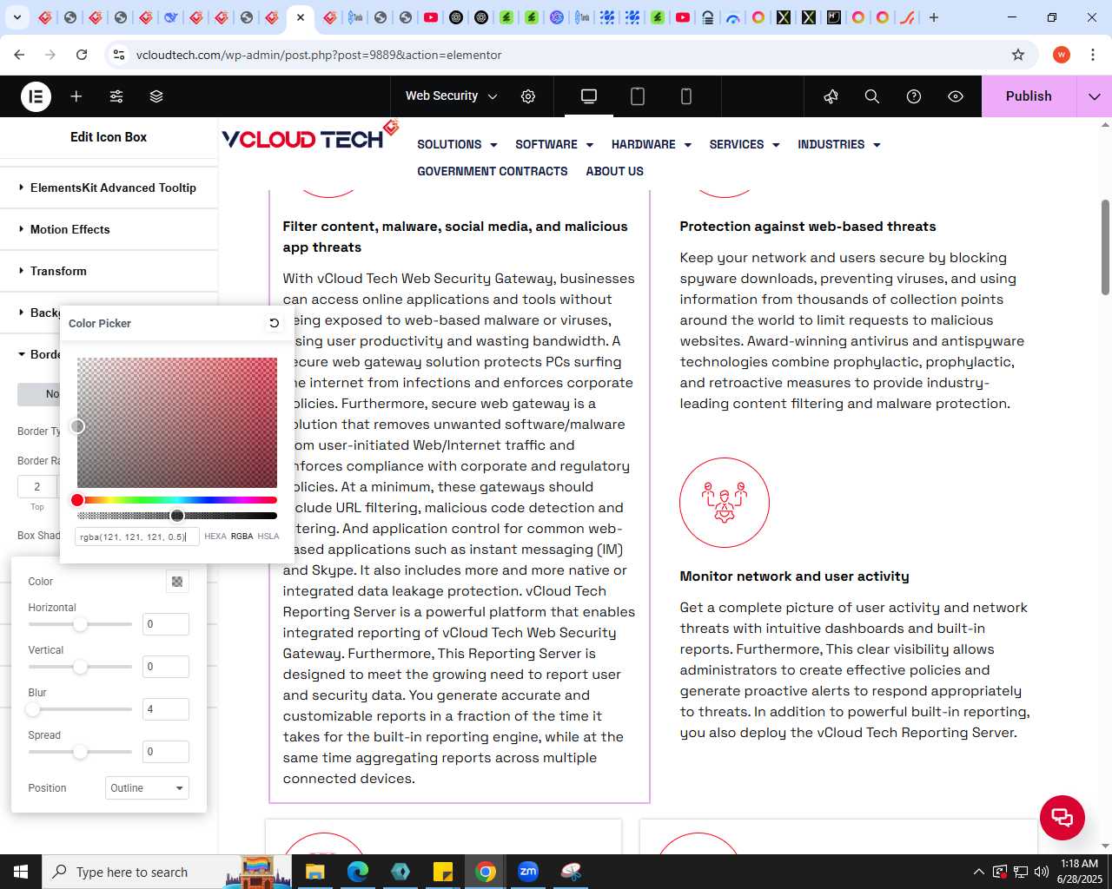The height and width of the screenshot is (889, 1112).
Task: Click the Monitor network activity circle icon
Action: tap(725, 503)
